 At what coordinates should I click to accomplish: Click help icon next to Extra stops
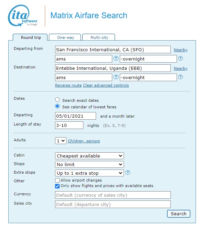pos(128,173)
